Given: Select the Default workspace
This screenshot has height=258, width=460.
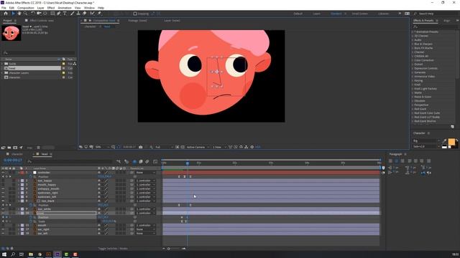Looking at the screenshot, I should coord(298,14).
